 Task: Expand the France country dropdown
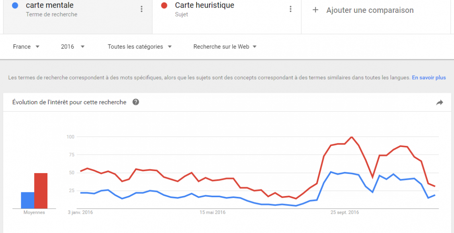[26, 47]
